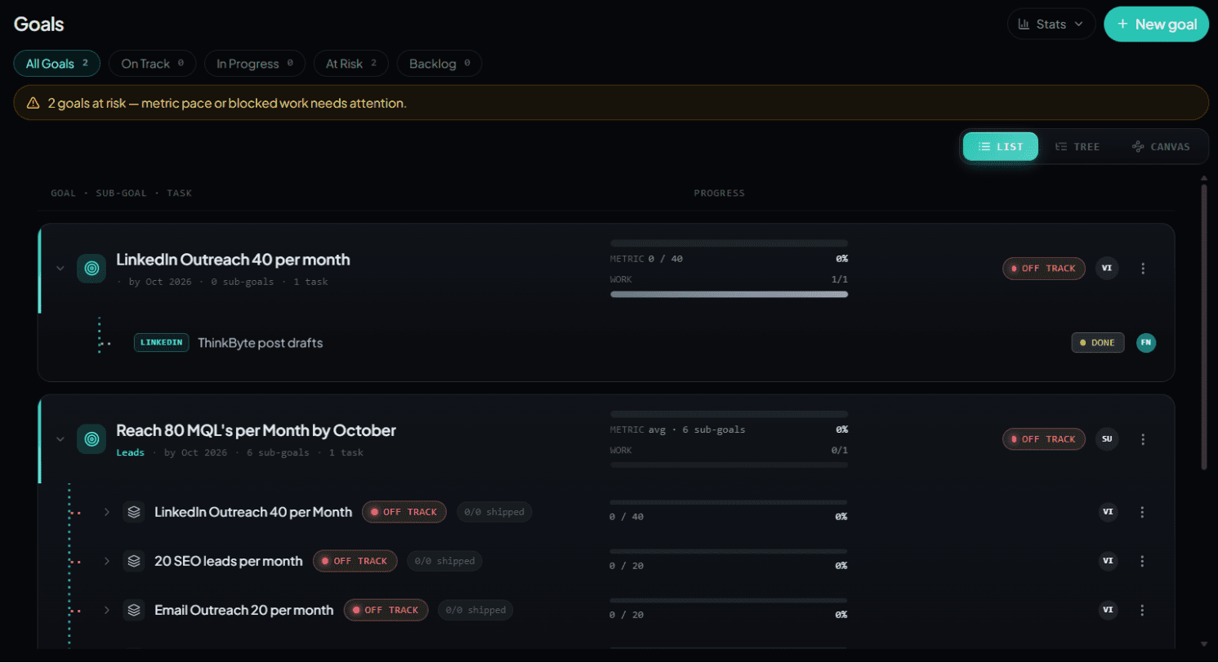
Task: Click the warning triangle icon in the at-risk banner
Action: (x=33, y=103)
